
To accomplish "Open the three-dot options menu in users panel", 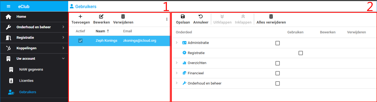I will pos(167,19).
